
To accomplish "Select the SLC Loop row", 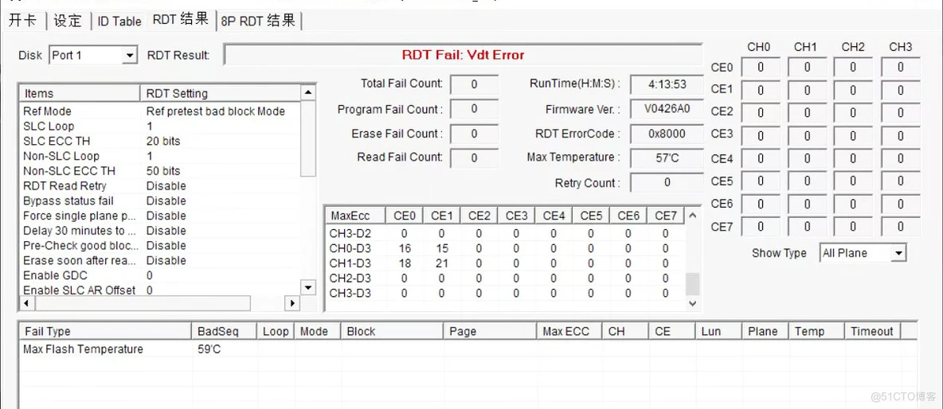I will coord(160,127).
